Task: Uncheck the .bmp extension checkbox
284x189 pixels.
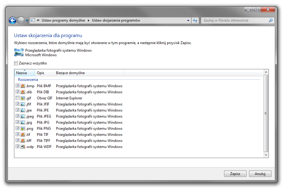Action: [17, 86]
